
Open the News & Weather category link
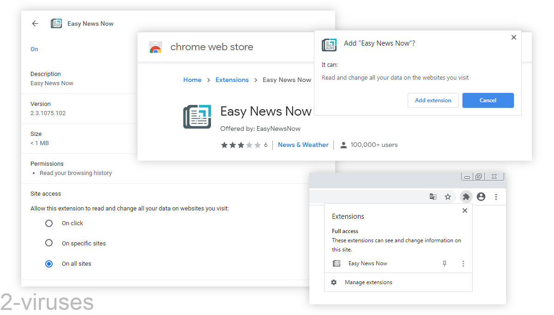tap(303, 145)
